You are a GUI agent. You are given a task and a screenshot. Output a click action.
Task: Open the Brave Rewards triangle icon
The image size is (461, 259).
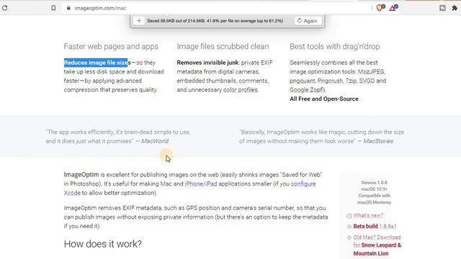393,8
